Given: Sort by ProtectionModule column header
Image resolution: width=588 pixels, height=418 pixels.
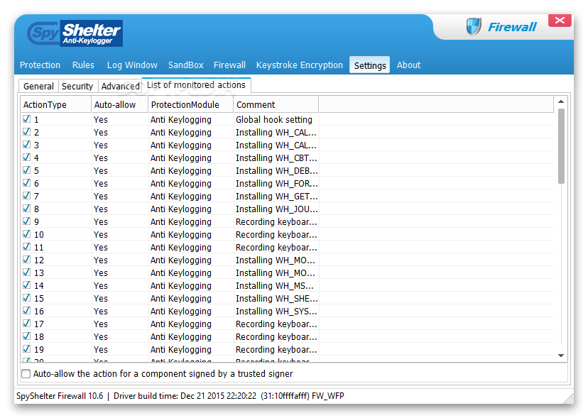Looking at the screenshot, I should click(x=191, y=104).
